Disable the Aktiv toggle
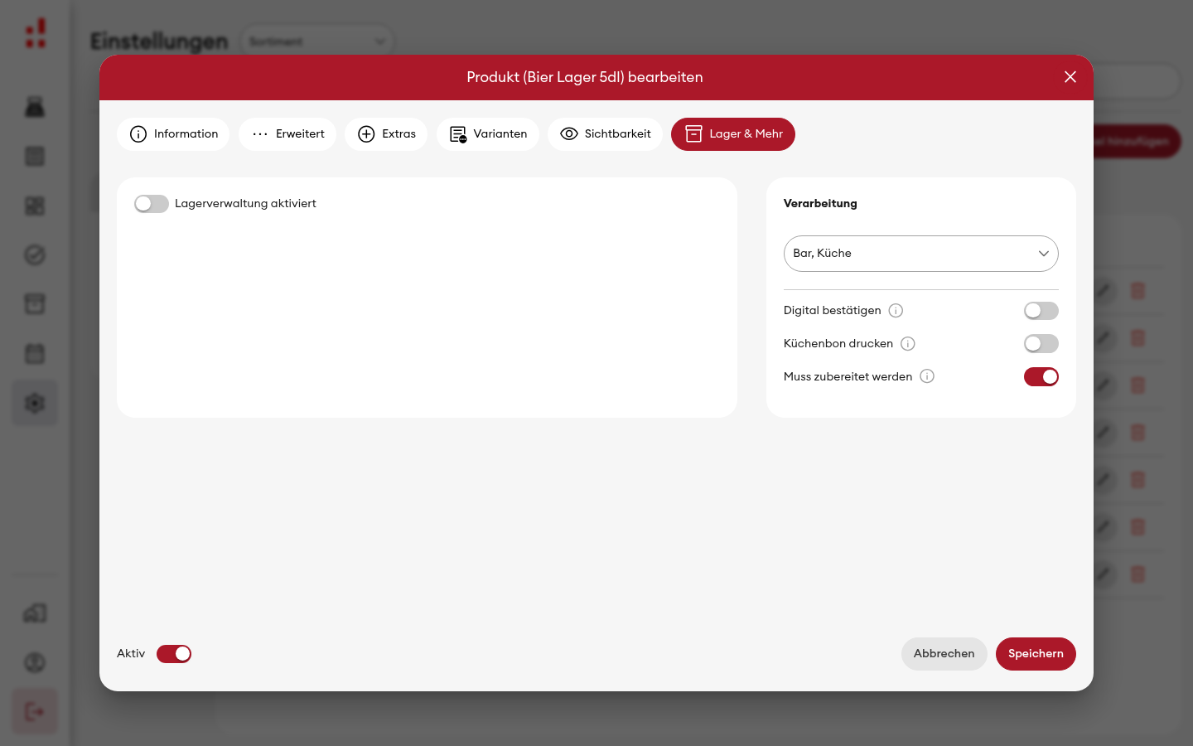Image resolution: width=1193 pixels, height=746 pixels. (x=174, y=654)
